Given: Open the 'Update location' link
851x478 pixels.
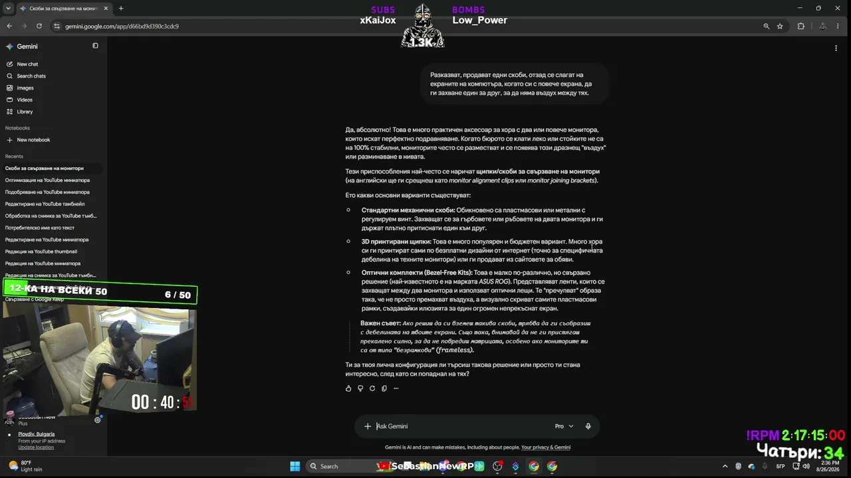Looking at the screenshot, I should coord(36,447).
